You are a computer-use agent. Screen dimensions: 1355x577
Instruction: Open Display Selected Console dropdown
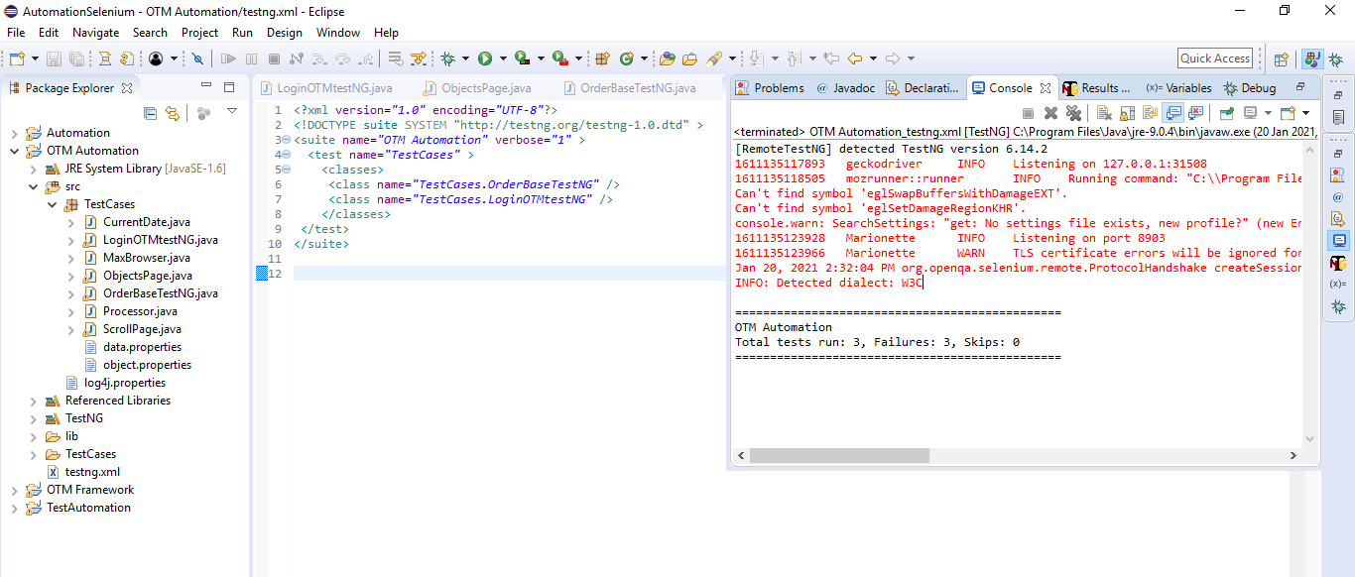click(x=1268, y=113)
